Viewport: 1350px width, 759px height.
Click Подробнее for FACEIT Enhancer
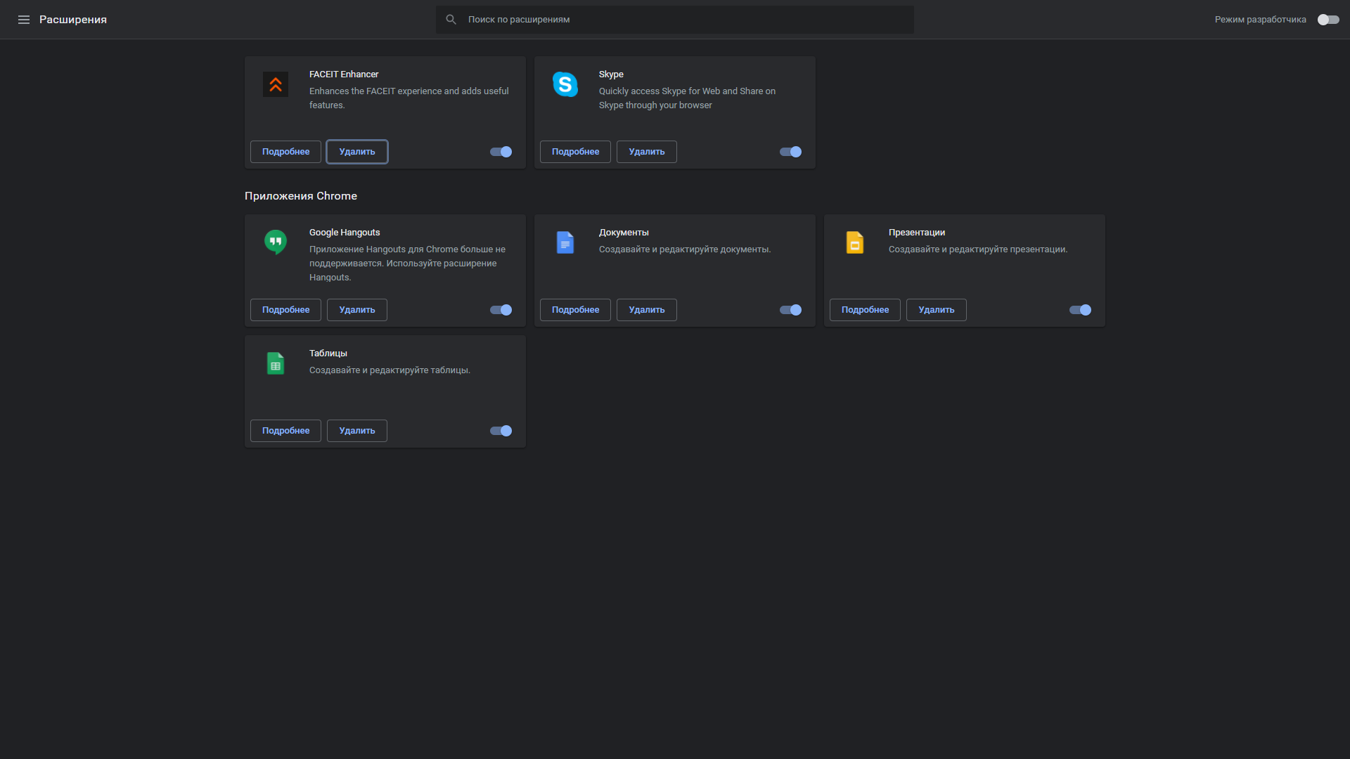point(285,152)
